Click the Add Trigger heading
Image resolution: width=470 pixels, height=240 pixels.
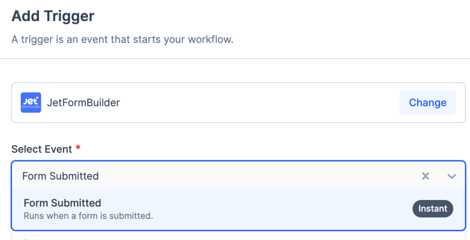click(53, 16)
